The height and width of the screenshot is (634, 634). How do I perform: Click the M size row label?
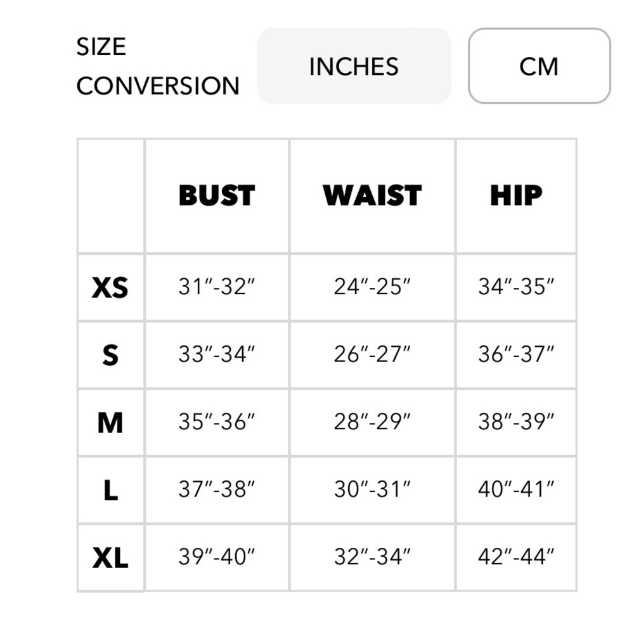pyautogui.click(x=110, y=422)
